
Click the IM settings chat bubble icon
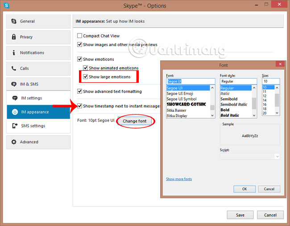click(15, 98)
